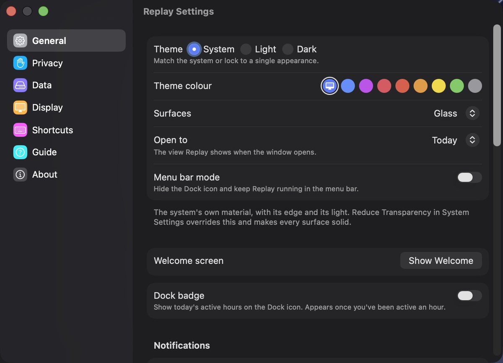Screen dimensions: 503x363
Task: Click the Welcome screen label
Action: click(x=189, y=261)
